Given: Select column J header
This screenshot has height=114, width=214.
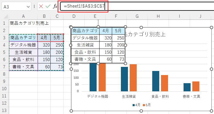Looking at the screenshot, I should (200, 16).
